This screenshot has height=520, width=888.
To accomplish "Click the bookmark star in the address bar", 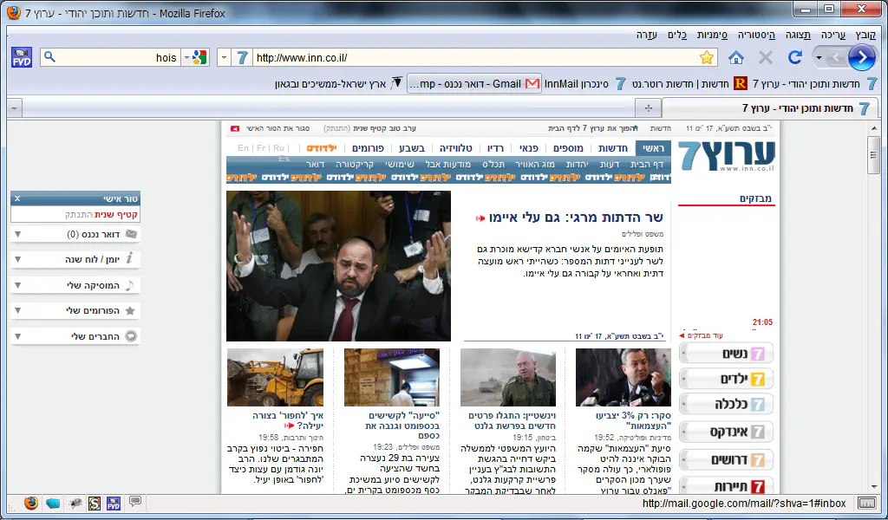I will (707, 58).
